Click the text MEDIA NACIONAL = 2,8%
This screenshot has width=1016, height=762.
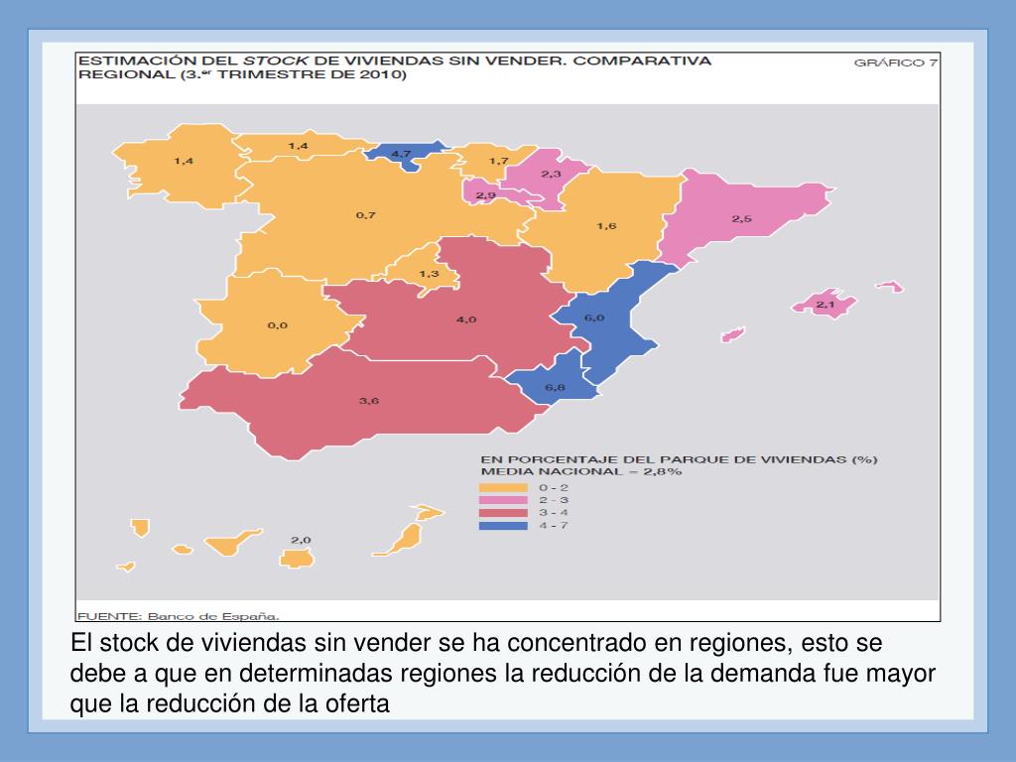(581, 471)
